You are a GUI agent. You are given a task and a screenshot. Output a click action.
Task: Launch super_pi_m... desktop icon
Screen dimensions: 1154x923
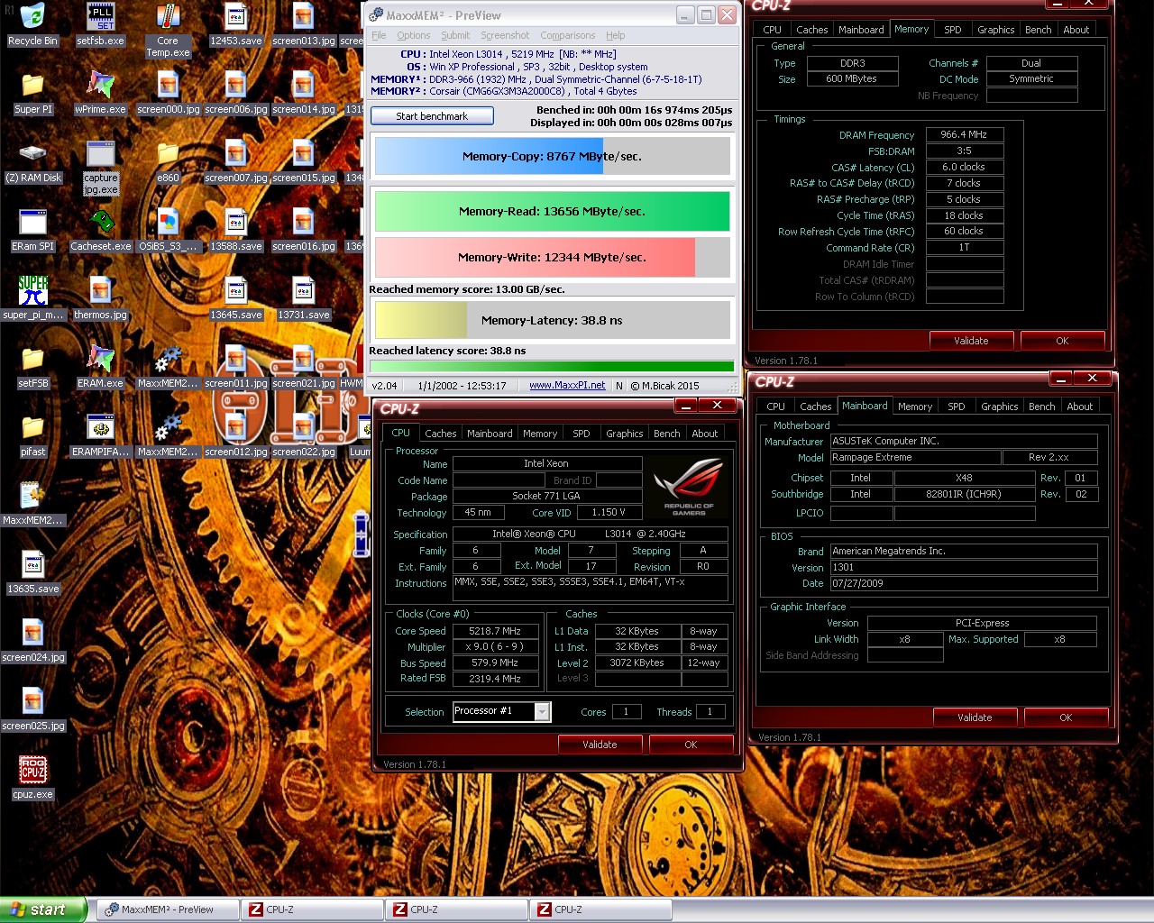click(x=33, y=298)
